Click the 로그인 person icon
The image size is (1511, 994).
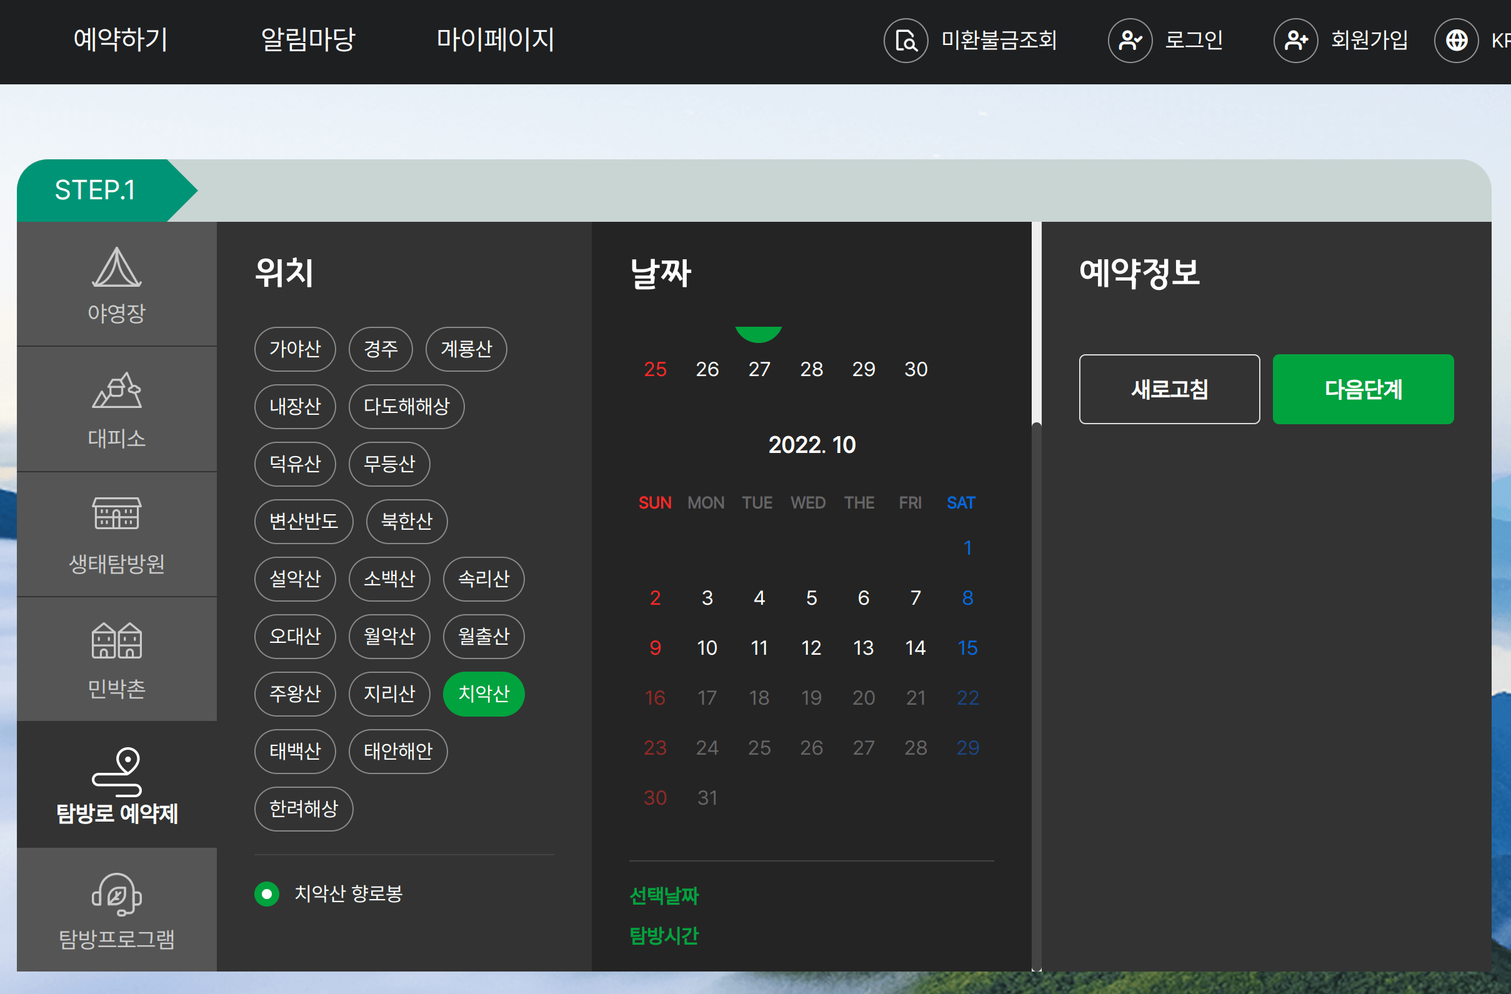click(1130, 40)
